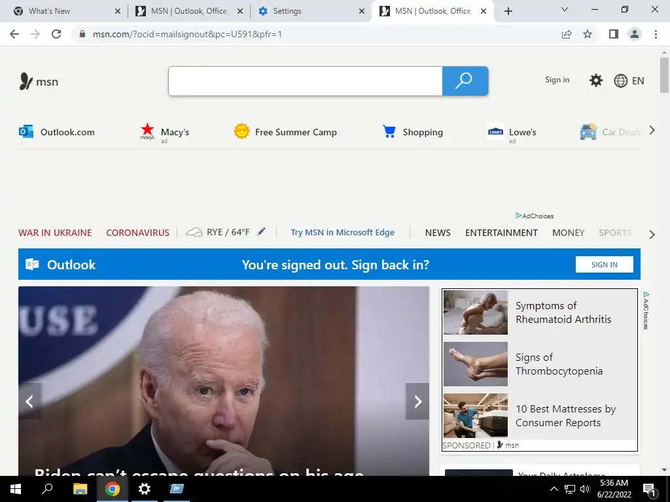Image resolution: width=670 pixels, height=502 pixels.
Task: Switch to the What's New tab
Action: coord(66,11)
